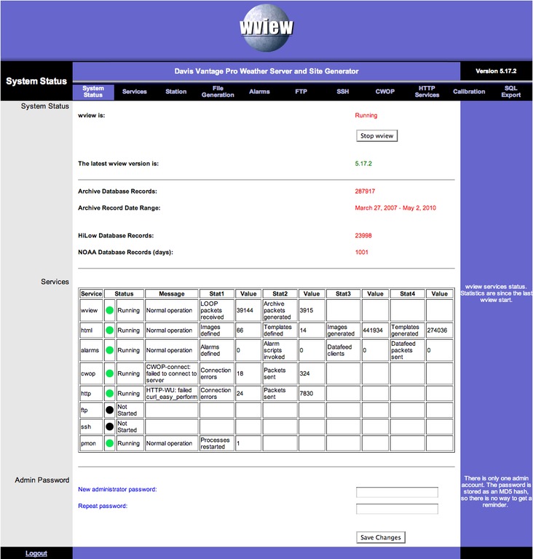Click the green status dot for pmon service
Viewport: 533px width, 559px height.
click(109, 443)
